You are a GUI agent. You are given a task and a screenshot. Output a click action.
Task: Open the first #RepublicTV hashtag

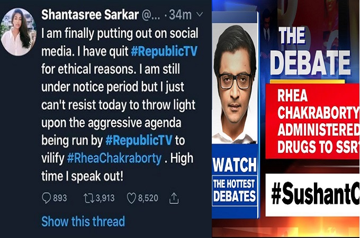(164, 51)
